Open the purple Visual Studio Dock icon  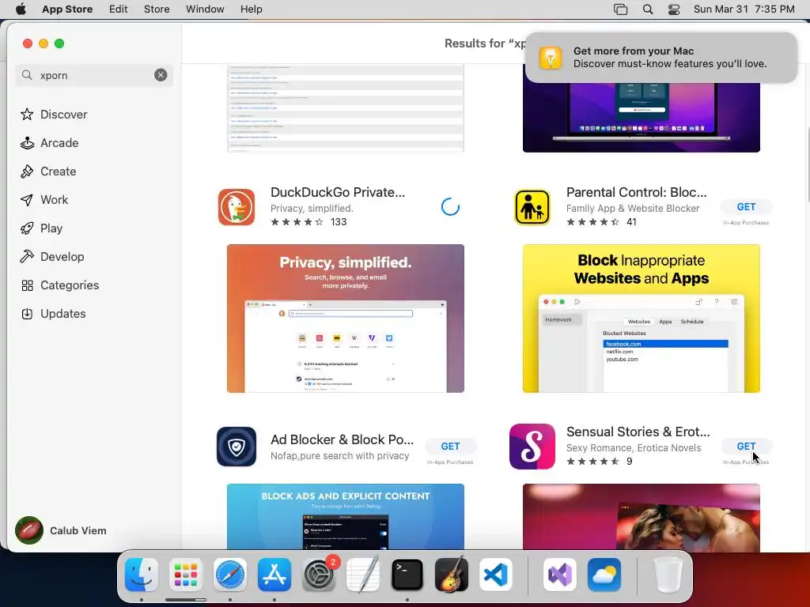tap(560, 575)
